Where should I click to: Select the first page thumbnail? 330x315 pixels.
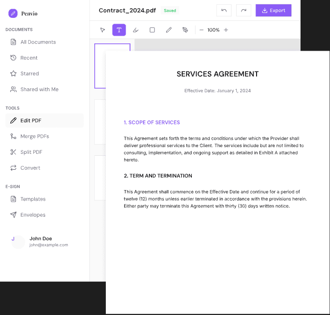(100, 66)
